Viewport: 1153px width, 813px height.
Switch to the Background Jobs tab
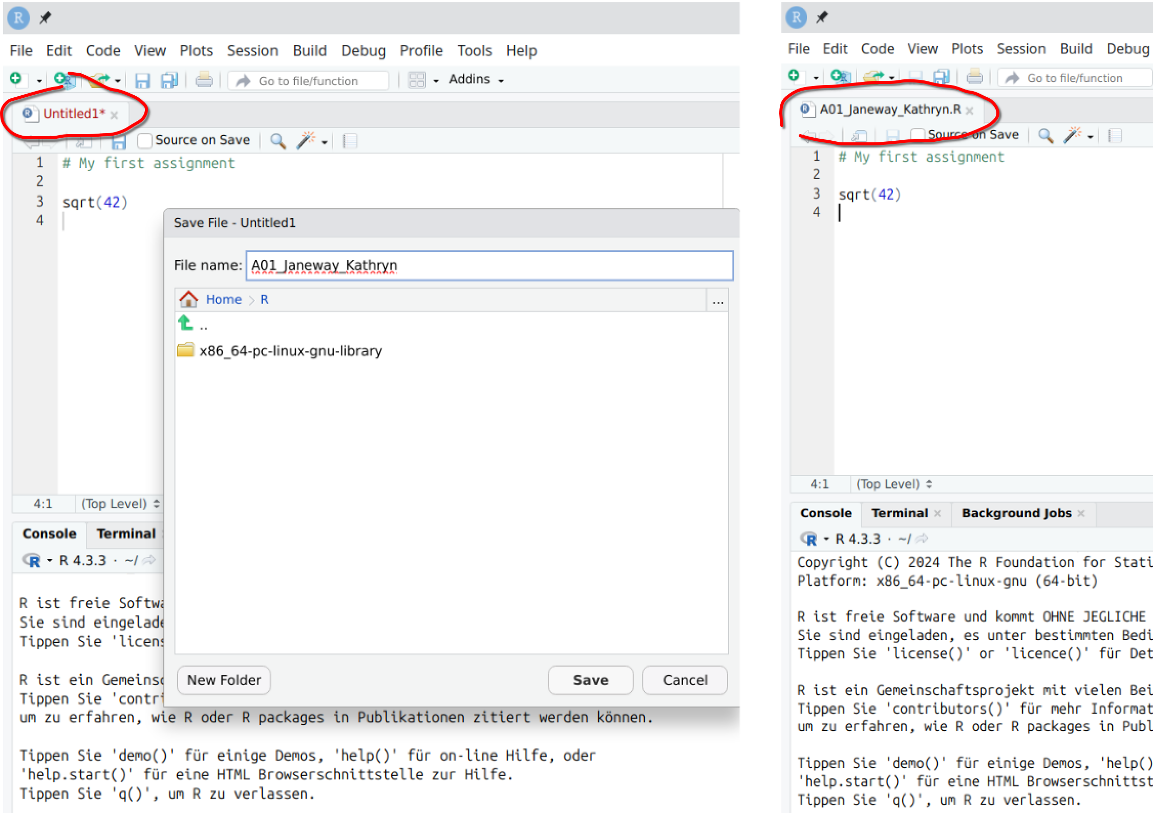point(1016,513)
